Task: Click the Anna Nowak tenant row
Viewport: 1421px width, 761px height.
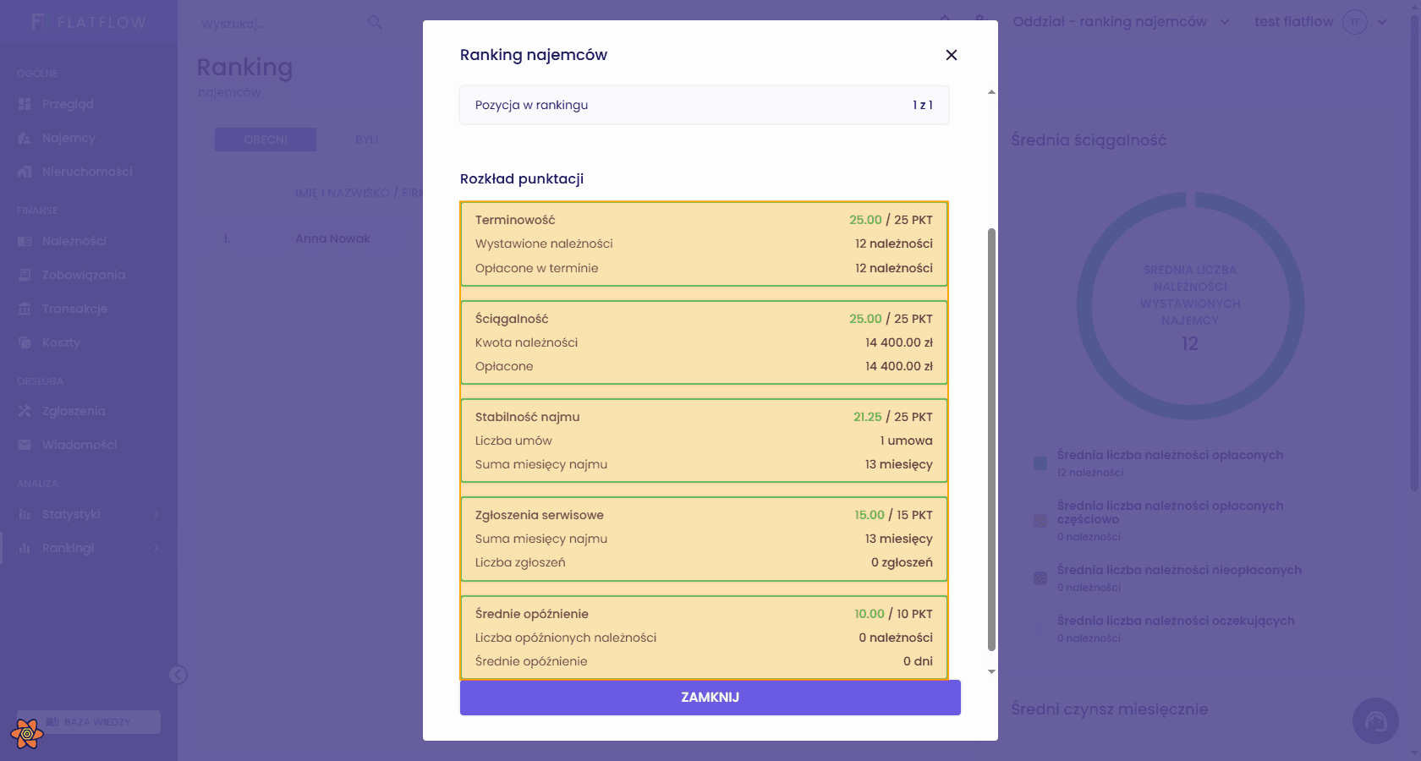Action: point(332,238)
